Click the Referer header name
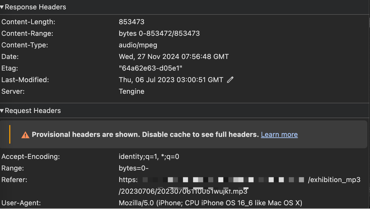370x209 pixels. [14, 180]
